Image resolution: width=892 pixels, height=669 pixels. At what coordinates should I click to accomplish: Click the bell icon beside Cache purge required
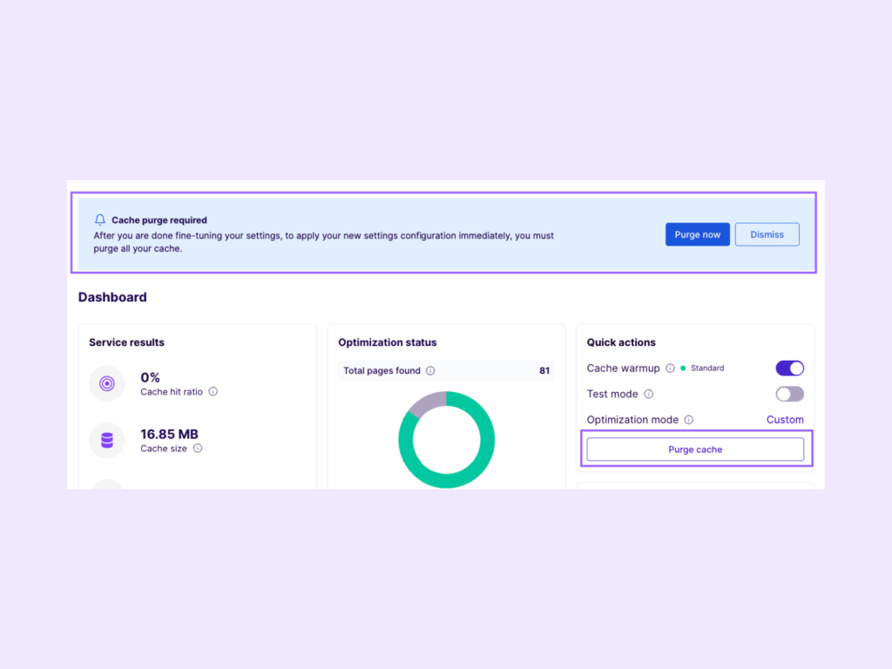click(100, 220)
